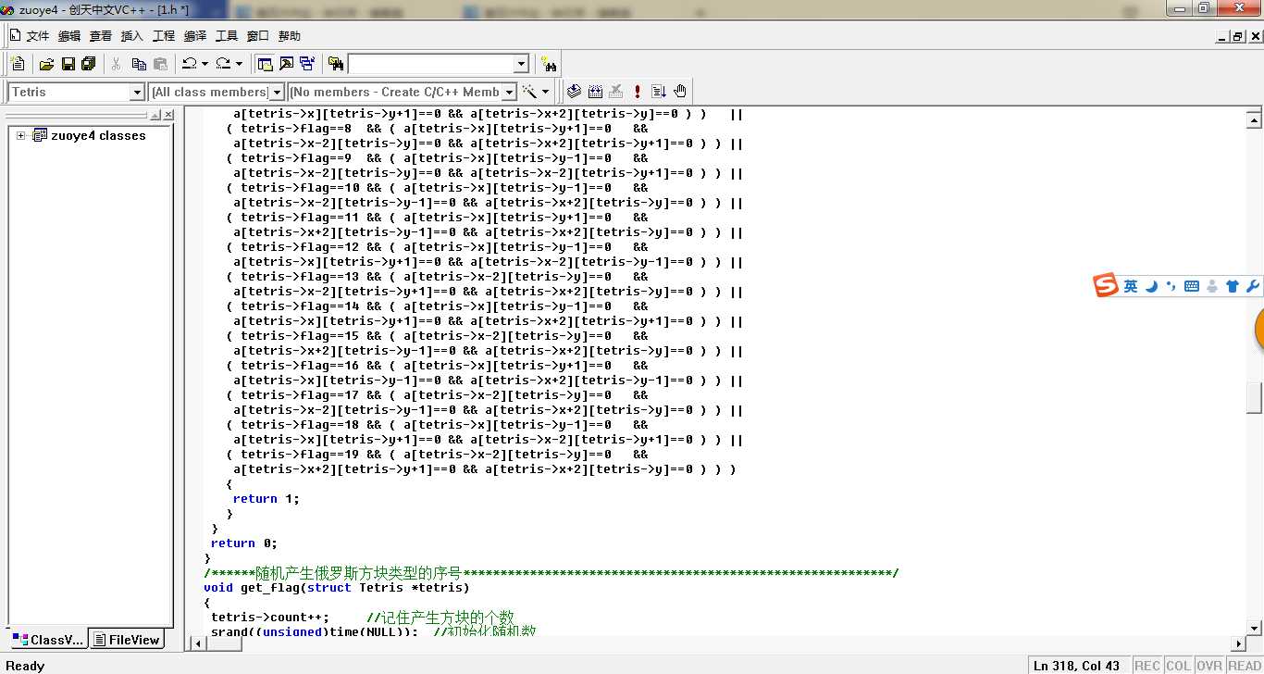Click REC indicator in status bar

click(1147, 666)
